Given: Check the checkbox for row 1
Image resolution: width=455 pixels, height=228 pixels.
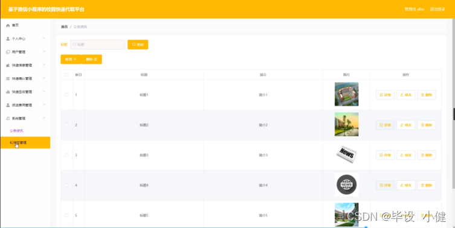Looking at the screenshot, I should pos(66,95).
